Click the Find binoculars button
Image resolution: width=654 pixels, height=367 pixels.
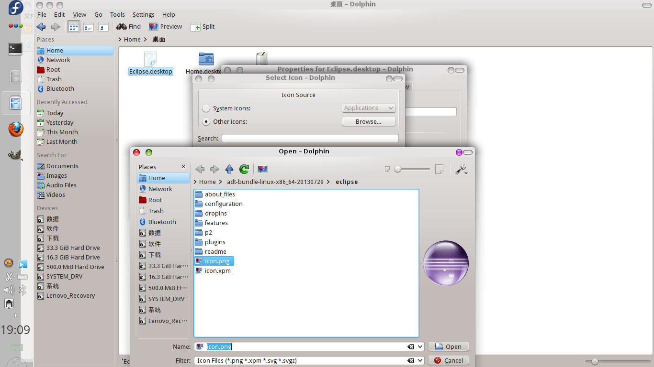128,27
